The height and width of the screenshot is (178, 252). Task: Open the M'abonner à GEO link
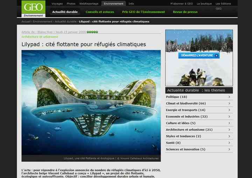tap(182, 4)
